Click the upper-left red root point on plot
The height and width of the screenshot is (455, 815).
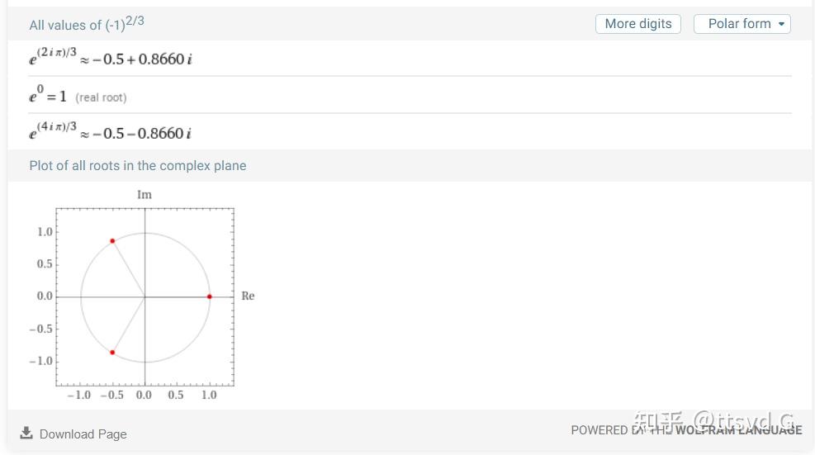point(112,241)
